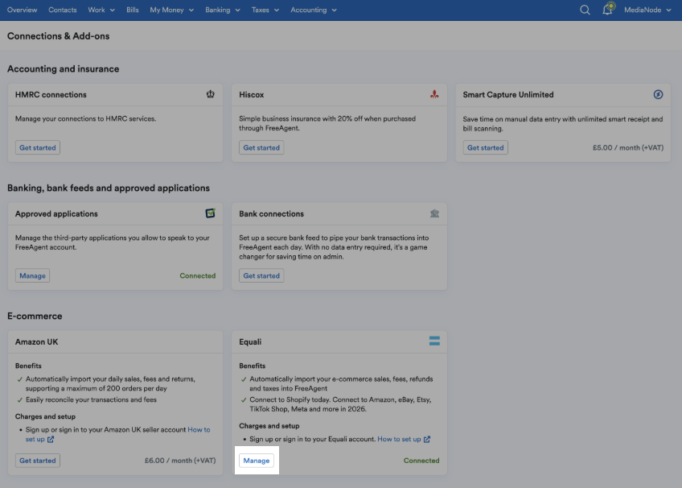Open the Contacts page

63,10
